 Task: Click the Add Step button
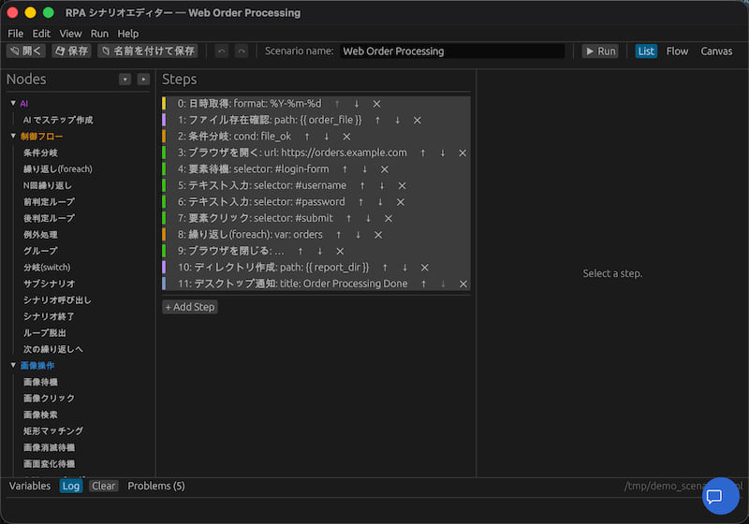[x=190, y=307]
